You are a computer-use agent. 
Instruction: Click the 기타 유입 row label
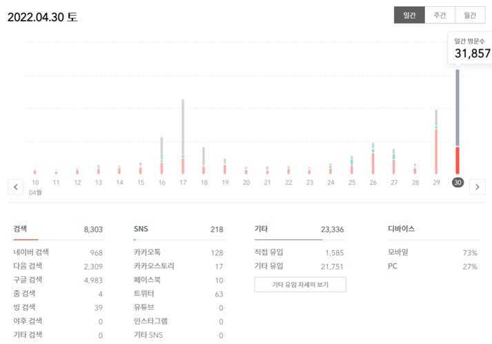coord(268,266)
